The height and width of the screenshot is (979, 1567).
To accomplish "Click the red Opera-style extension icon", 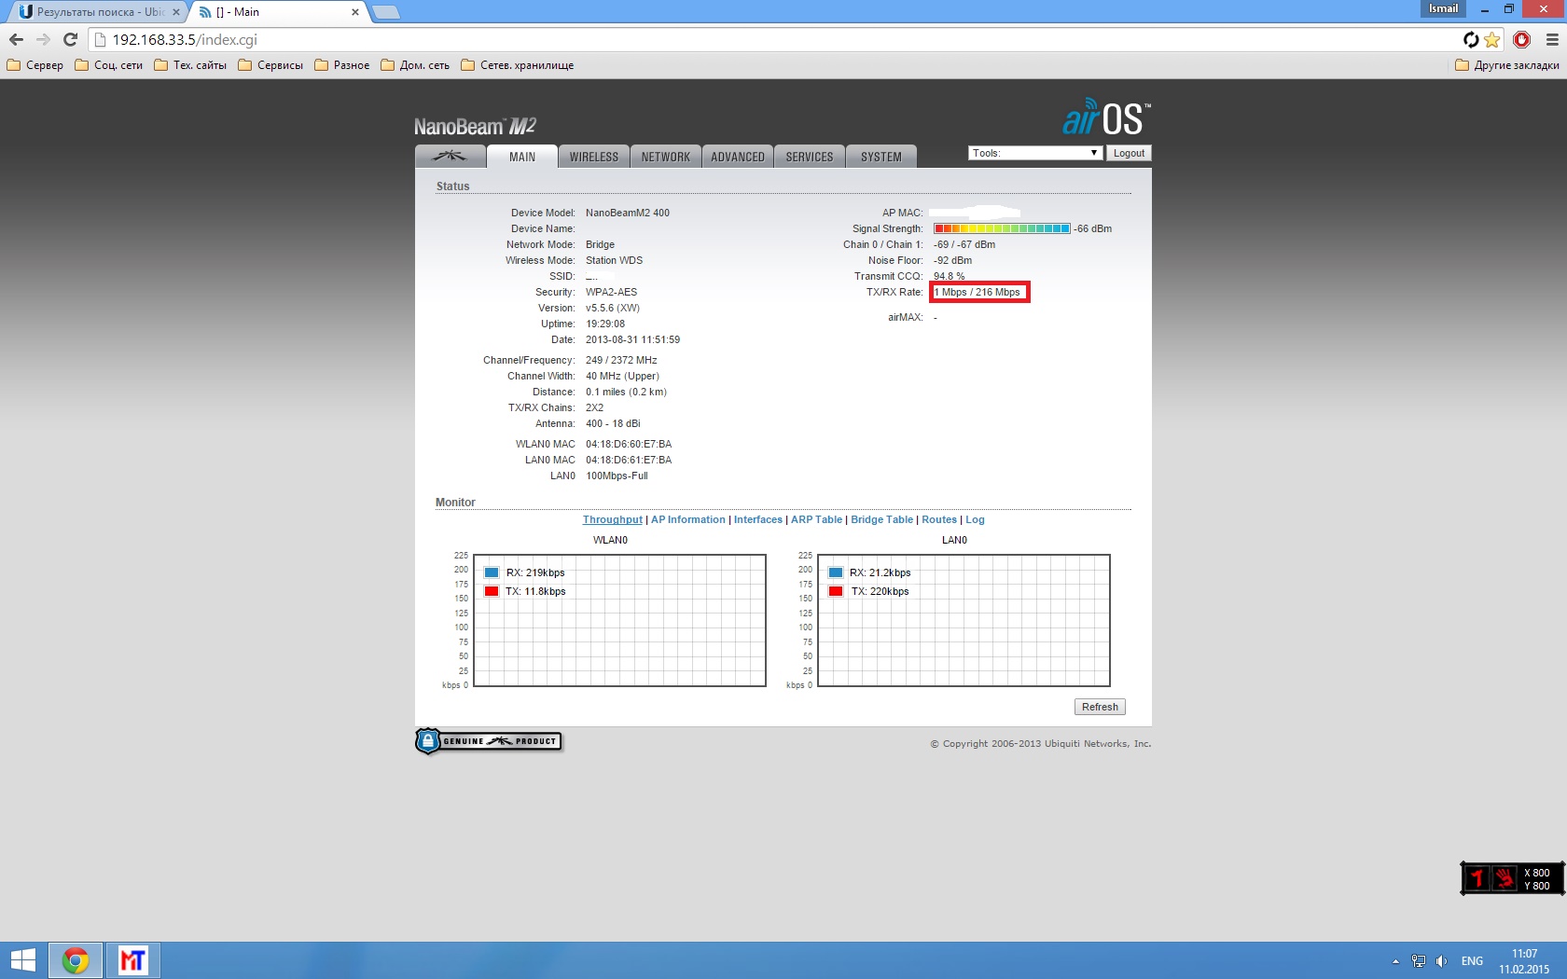I will coord(1522,39).
